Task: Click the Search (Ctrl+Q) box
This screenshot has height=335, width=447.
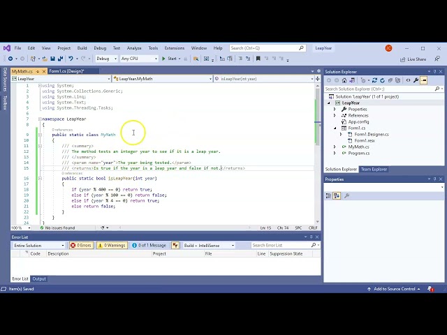Action: pos(268,48)
